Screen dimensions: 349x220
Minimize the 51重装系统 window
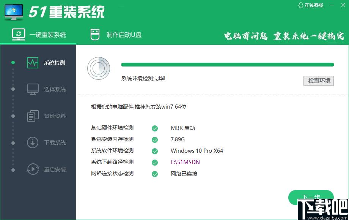pos(332,5)
